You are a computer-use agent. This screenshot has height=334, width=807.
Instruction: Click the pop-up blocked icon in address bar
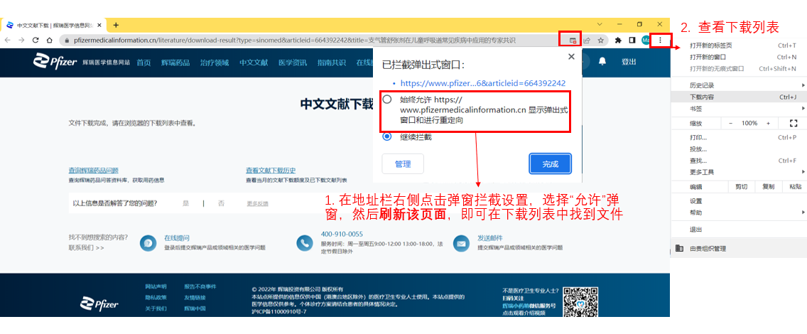click(x=573, y=40)
